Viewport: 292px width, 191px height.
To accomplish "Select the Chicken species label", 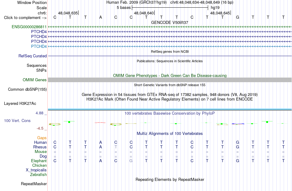I will coord(39,165).
